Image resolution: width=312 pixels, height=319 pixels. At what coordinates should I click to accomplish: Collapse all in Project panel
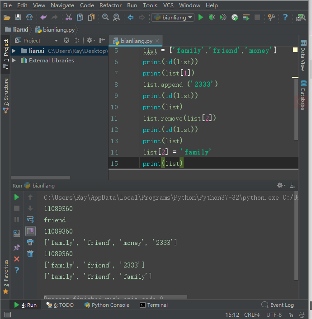(76, 41)
